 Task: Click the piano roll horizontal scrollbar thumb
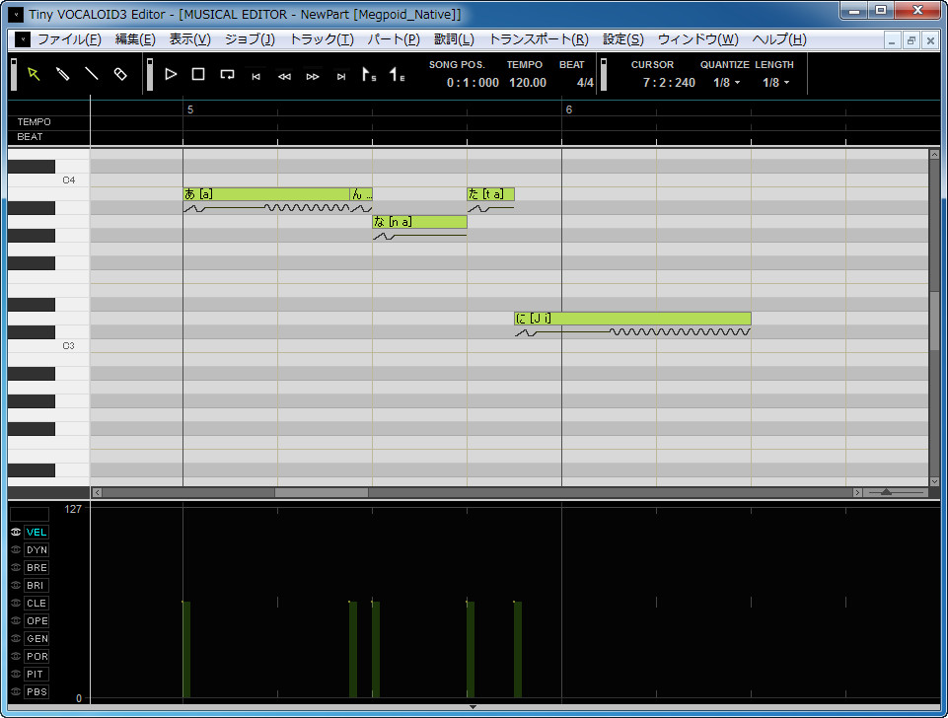tap(322, 492)
